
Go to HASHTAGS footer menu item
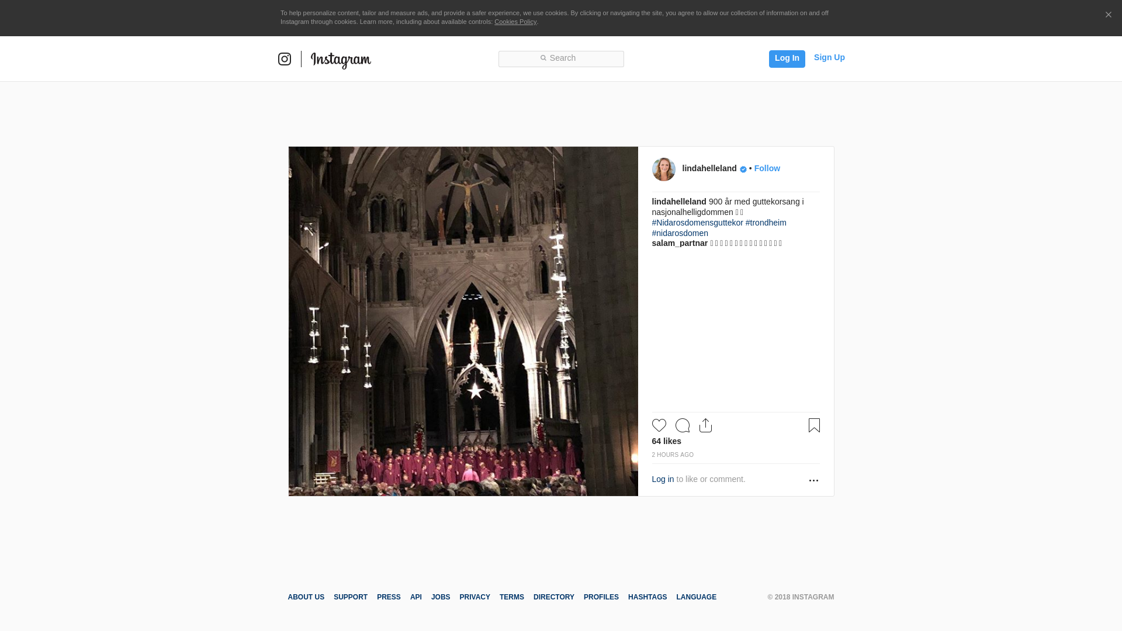pyautogui.click(x=647, y=597)
